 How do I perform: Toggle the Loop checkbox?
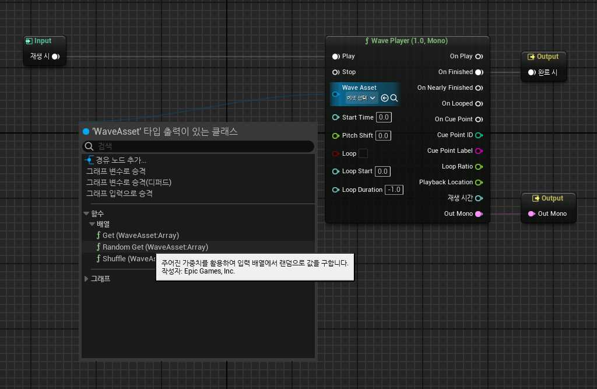(x=364, y=153)
